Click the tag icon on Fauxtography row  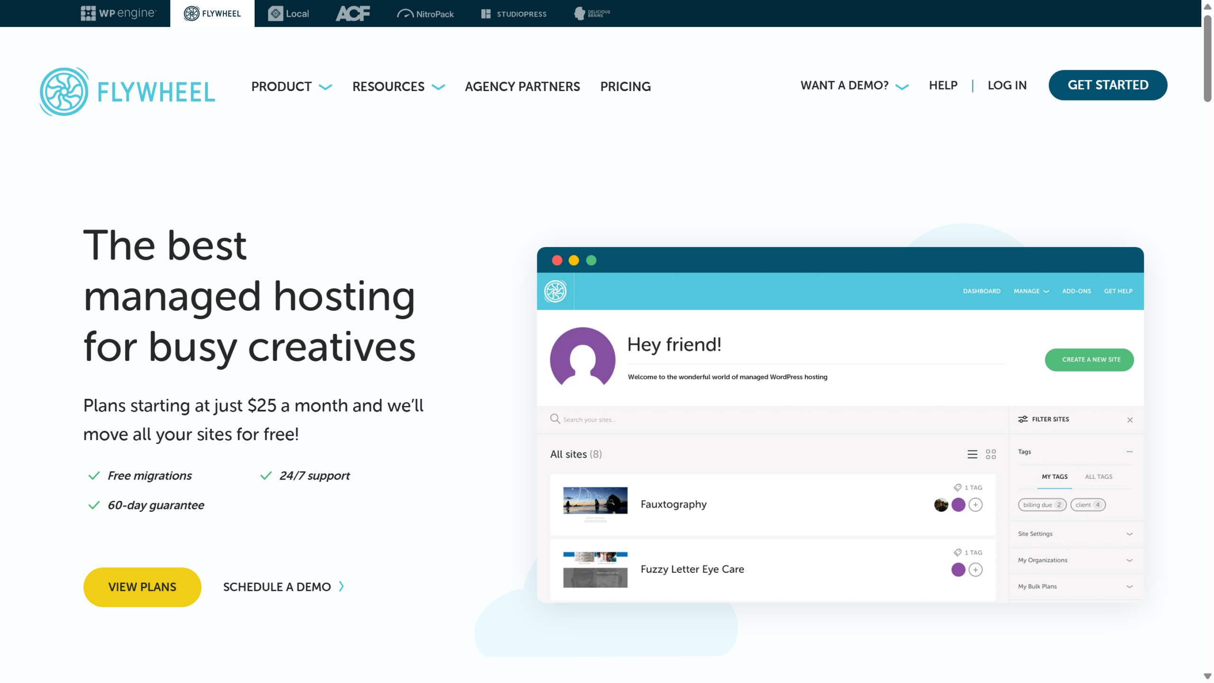click(x=957, y=487)
